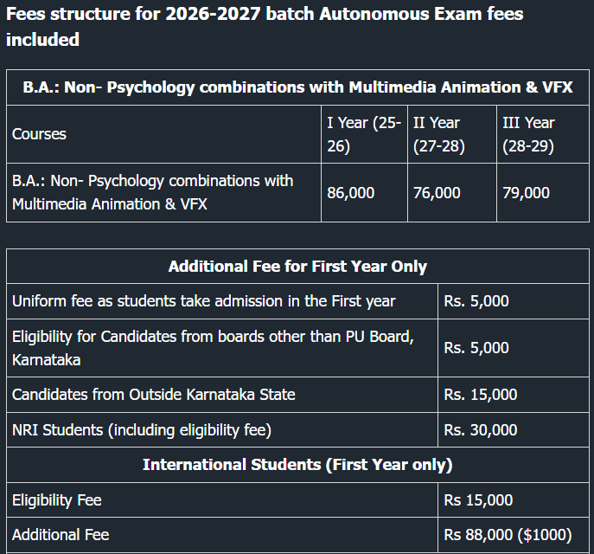Select the 'I Year (25-26)' column header
This screenshot has height=554, width=594.
363,134
